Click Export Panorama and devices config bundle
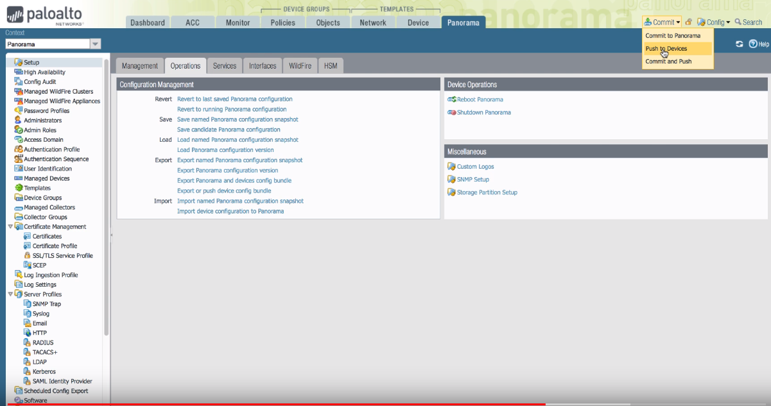This screenshot has height=406, width=771. click(234, 181)
